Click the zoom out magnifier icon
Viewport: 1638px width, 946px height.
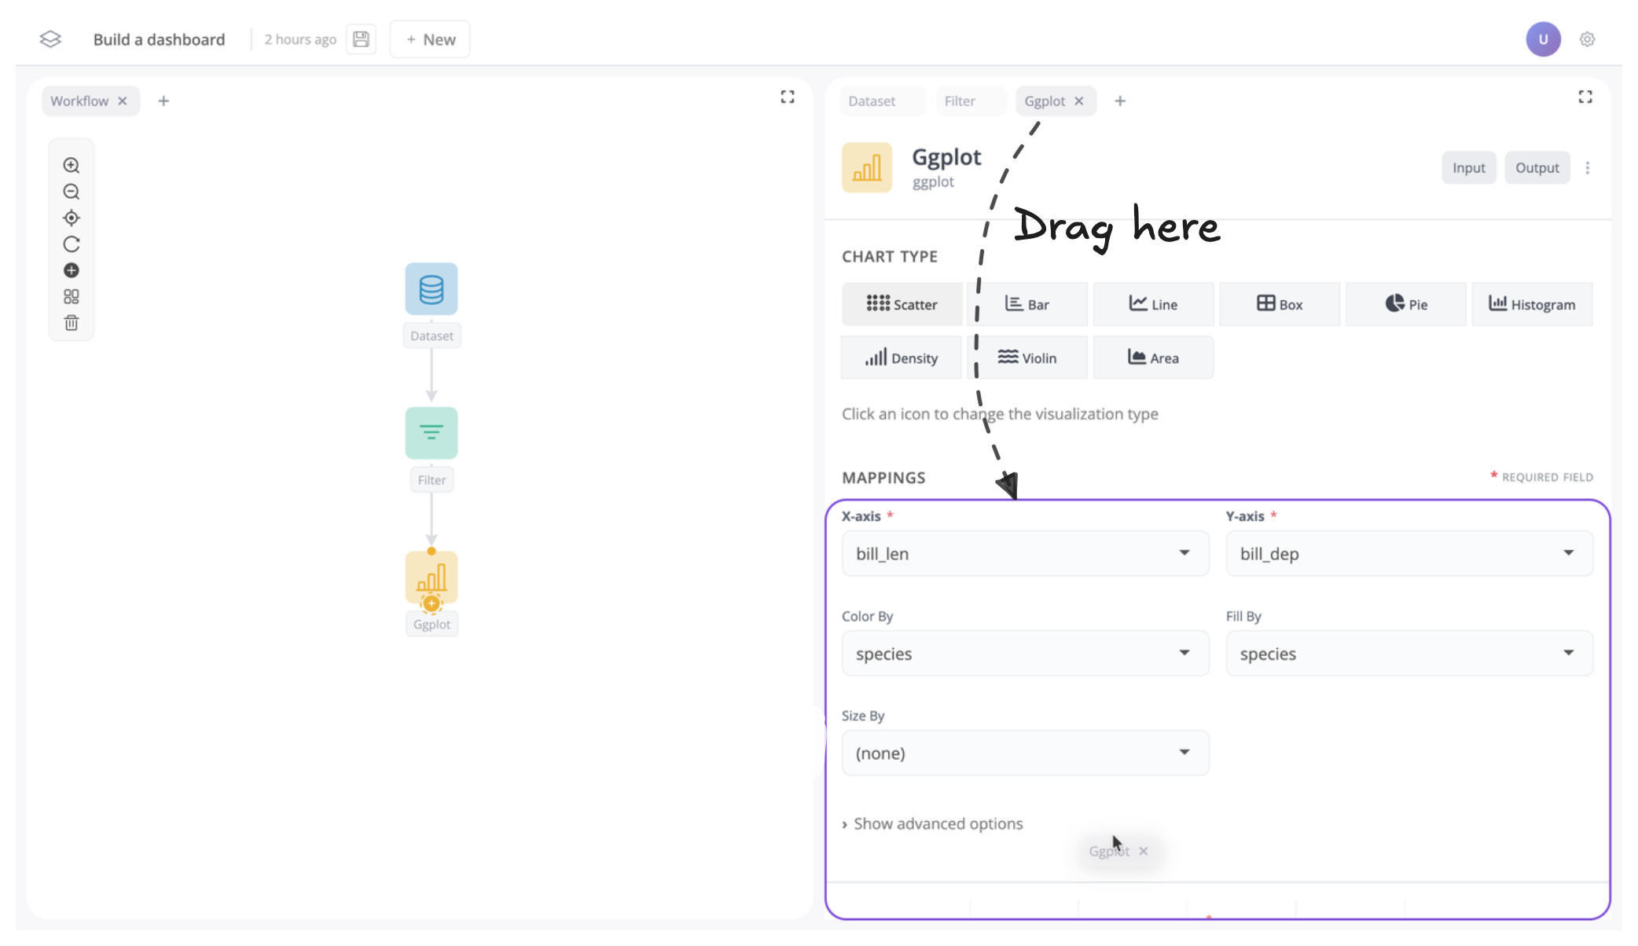(x=72, y=192)
